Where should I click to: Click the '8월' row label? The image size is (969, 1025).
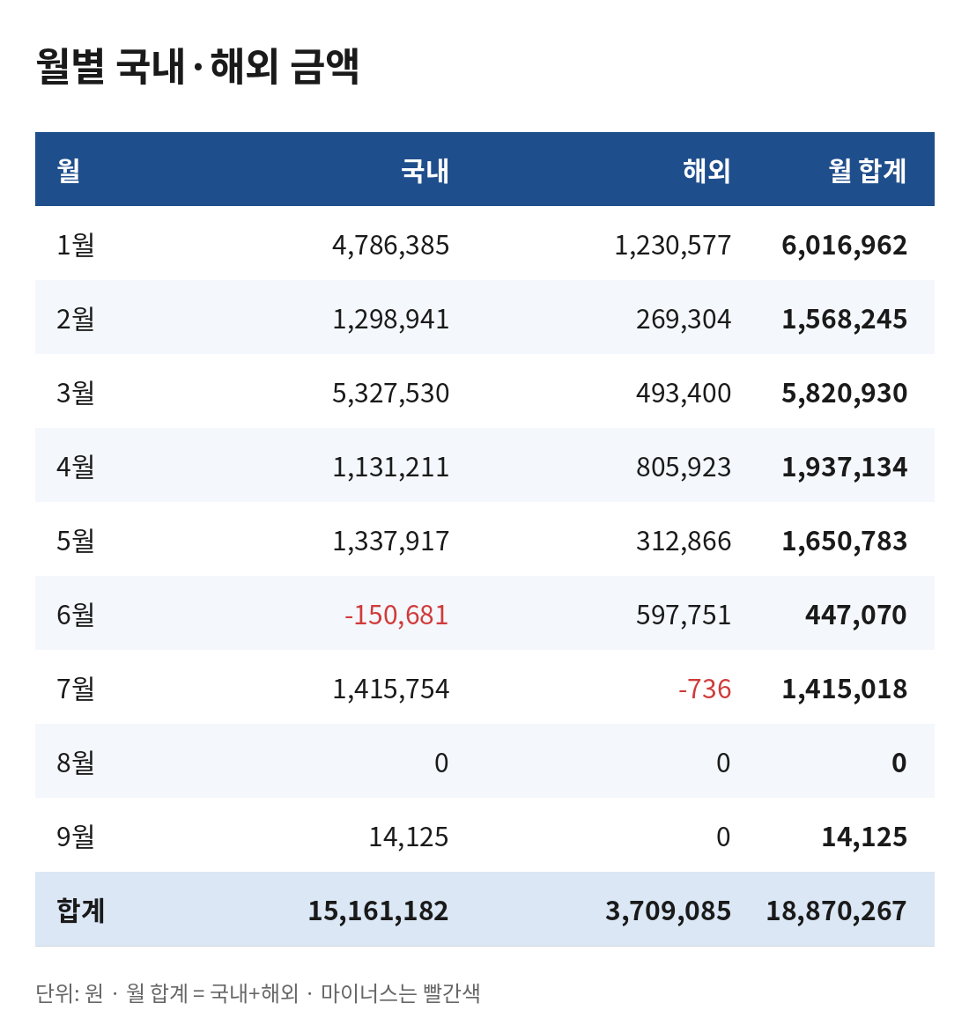(75, 763)
